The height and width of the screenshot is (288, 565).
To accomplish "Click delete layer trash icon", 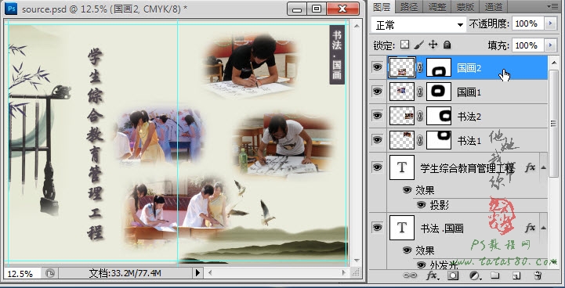I will click(x=538, y=275).
